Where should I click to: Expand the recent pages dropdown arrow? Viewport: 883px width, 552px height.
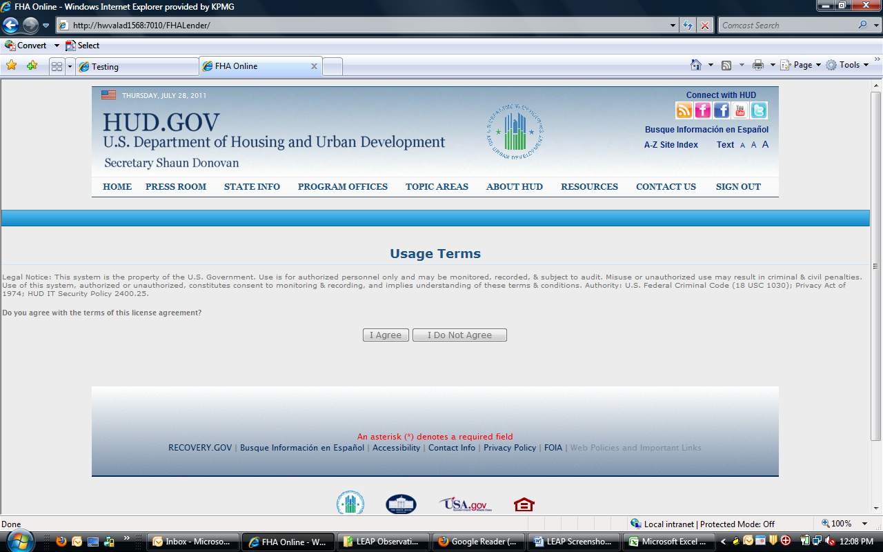pyautogui.click(x=46, y=26)
